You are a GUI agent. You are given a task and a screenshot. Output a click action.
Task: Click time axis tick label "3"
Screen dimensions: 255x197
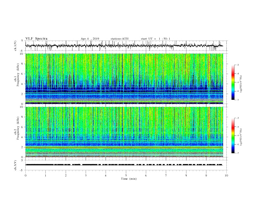[86, 175]
